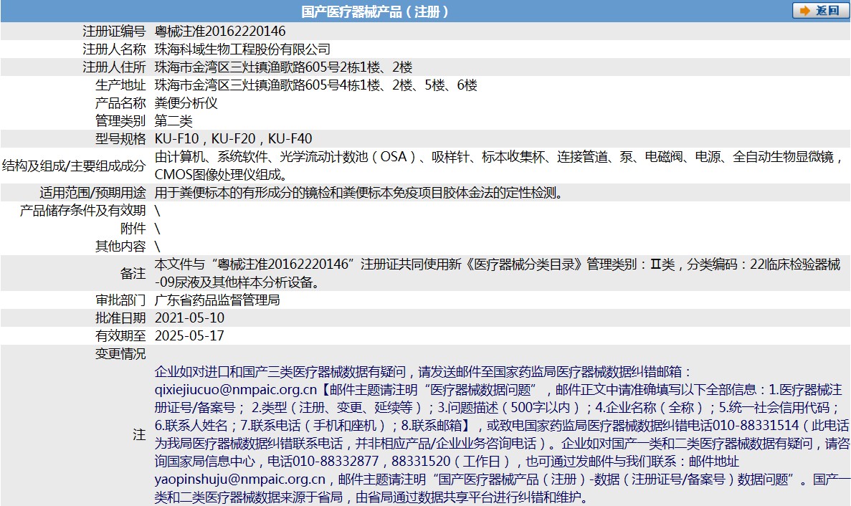
Task: Click approval department 广东省药品监督管理局
Action: 217,300
